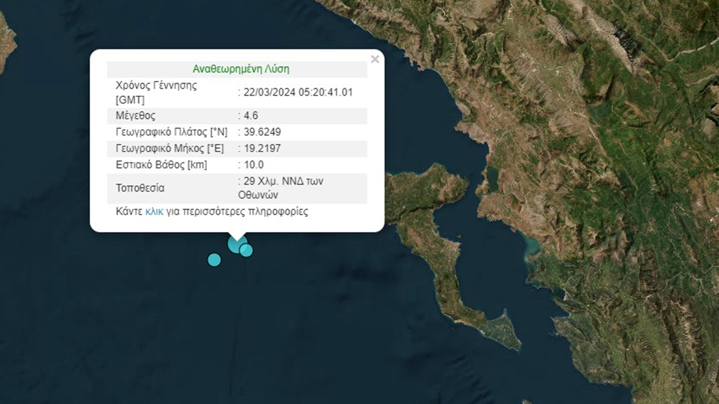Image resolution: width=719 pixels, height=404 pixels.
Task: Close the earthquake info popup
Action: click(x=375, y=59)
